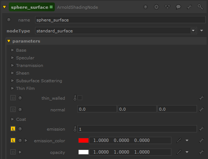Image resolution: width=208 pixels, height=159 pixels.
Task: Expand the Specular parameter group
Action: pos(12,58)
